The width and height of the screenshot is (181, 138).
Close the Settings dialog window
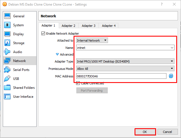point(174,4)
